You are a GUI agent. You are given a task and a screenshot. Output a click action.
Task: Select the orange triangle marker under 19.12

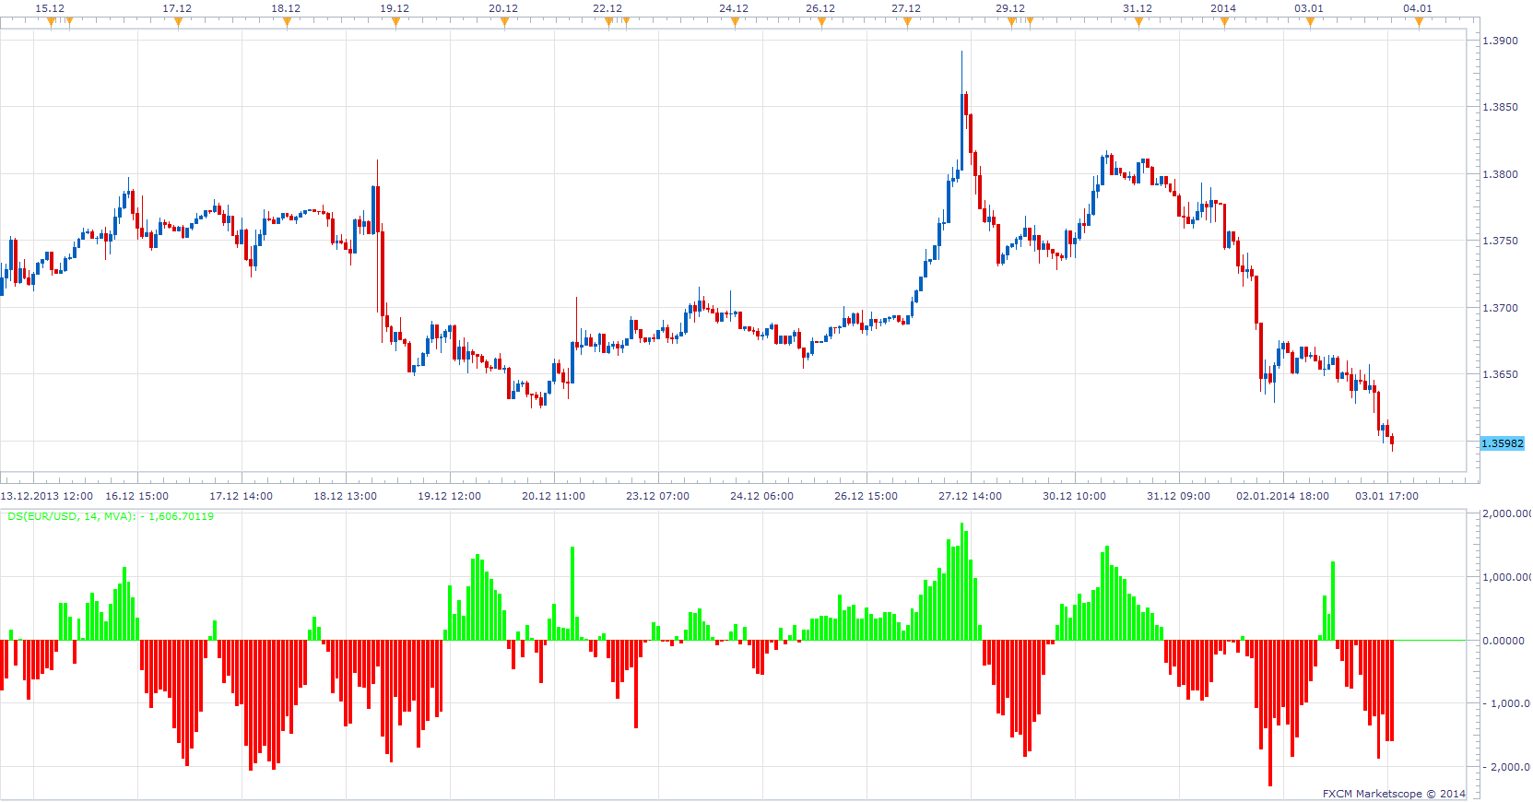395,22
